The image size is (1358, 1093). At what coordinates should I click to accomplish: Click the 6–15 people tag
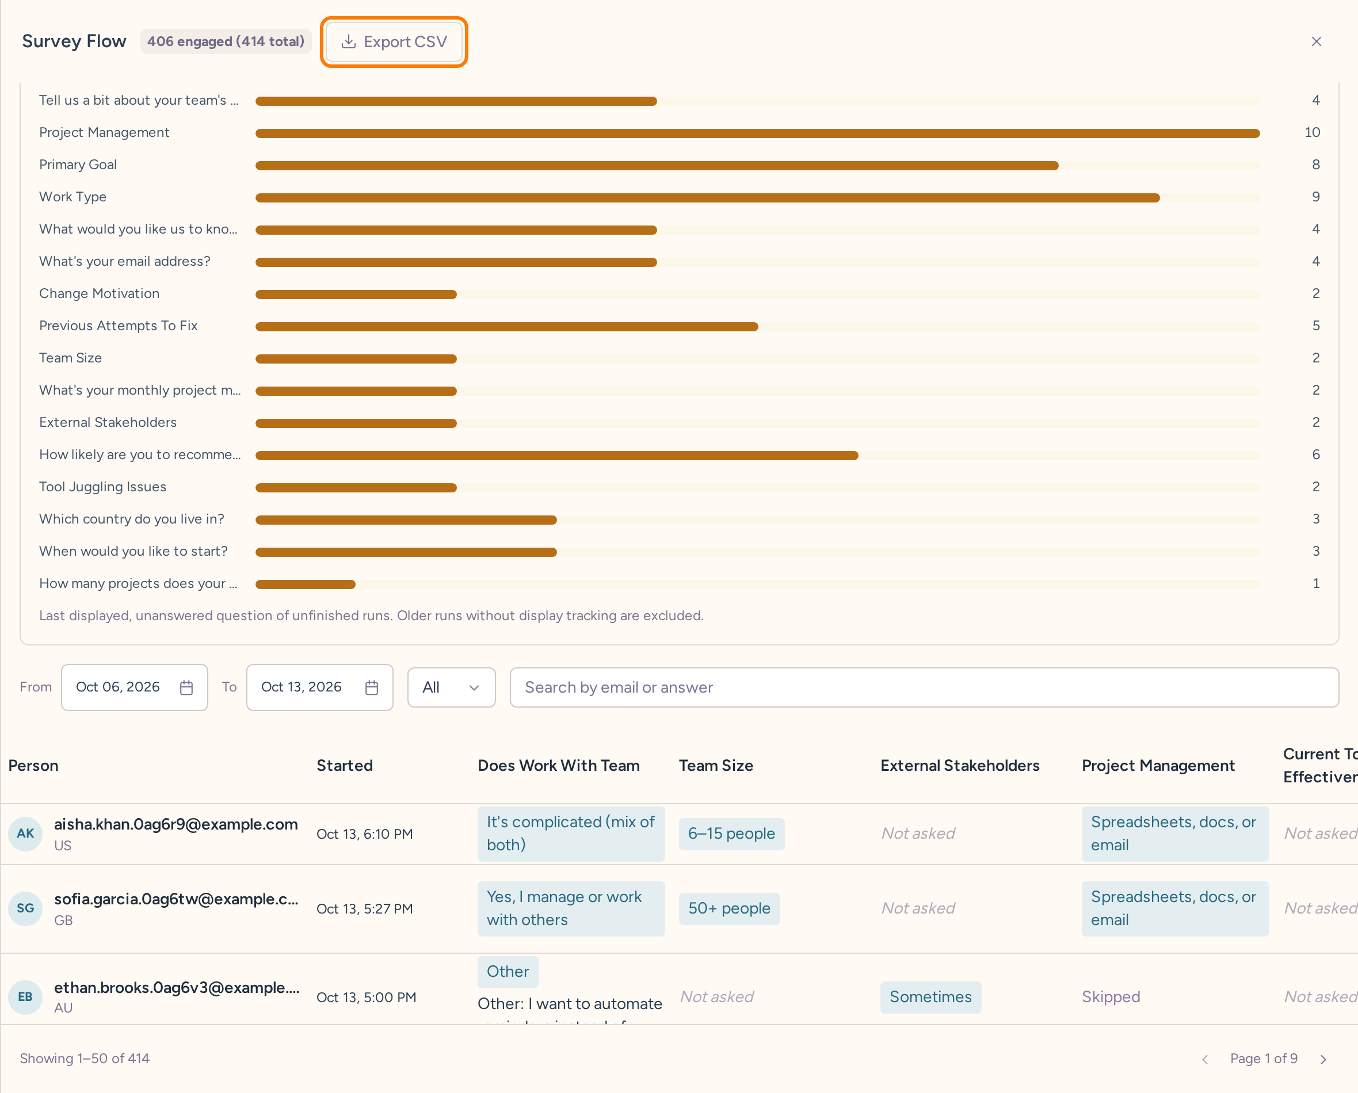point(731,833)
